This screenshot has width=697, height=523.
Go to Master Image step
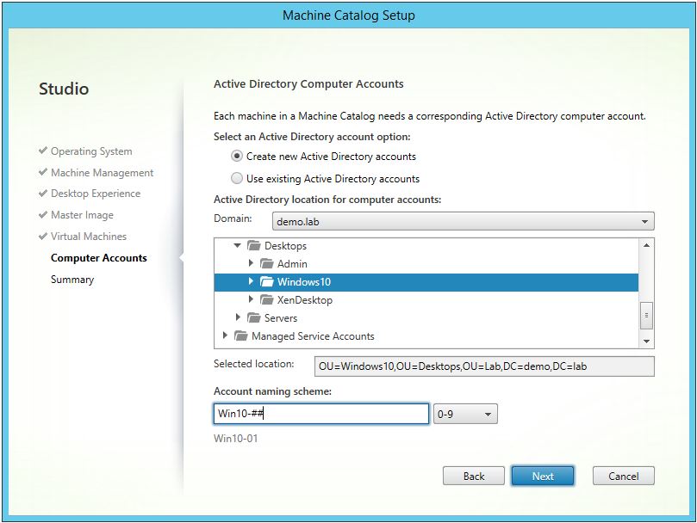click(82, 215)
